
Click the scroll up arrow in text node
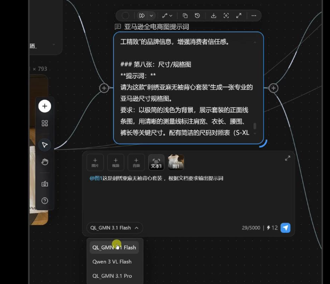255,42
